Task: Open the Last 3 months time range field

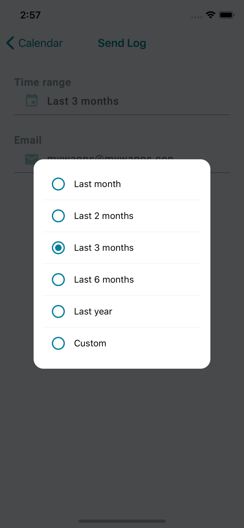Action: [x=122, y=101]
